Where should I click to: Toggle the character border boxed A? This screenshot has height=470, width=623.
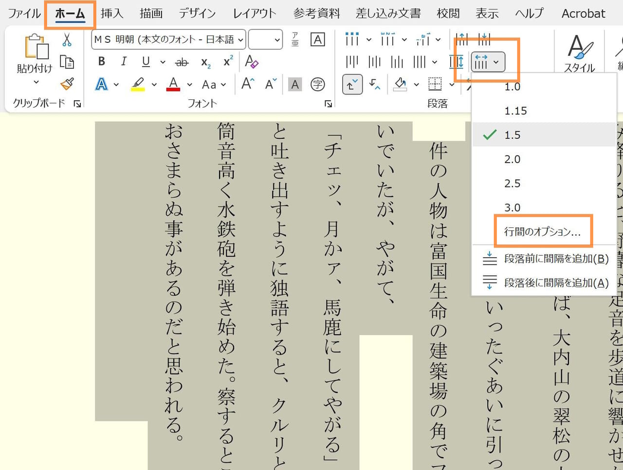[x=318, y=39]
